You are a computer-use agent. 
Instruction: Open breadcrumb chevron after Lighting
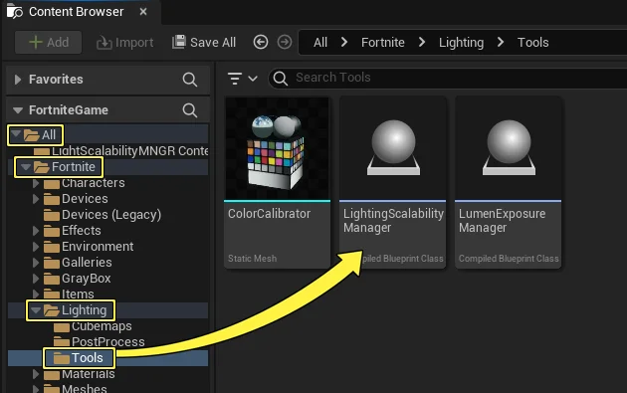point(501,42)
